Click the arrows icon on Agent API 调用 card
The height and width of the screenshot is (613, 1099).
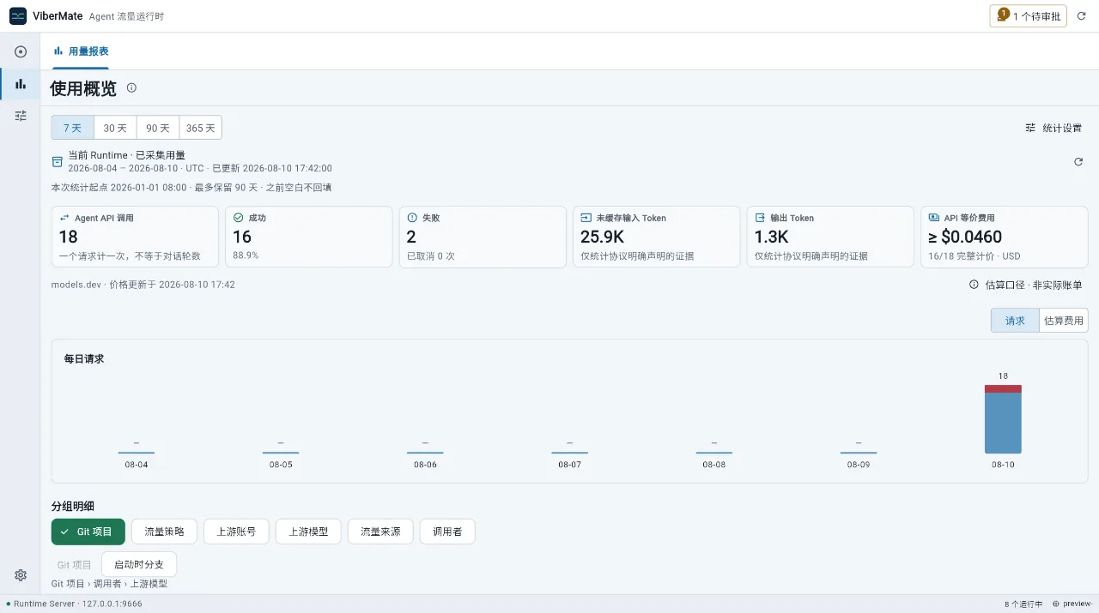click(x=65, y=218)
